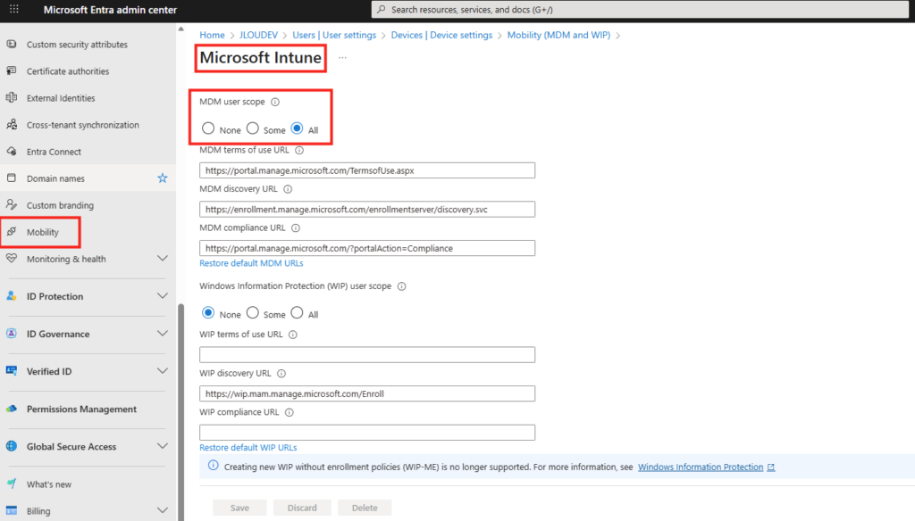Click info icon beside WIP discovery URL
Image resolution: width=915 pixels, height=521 pixels.
click(x=281, y=374)
